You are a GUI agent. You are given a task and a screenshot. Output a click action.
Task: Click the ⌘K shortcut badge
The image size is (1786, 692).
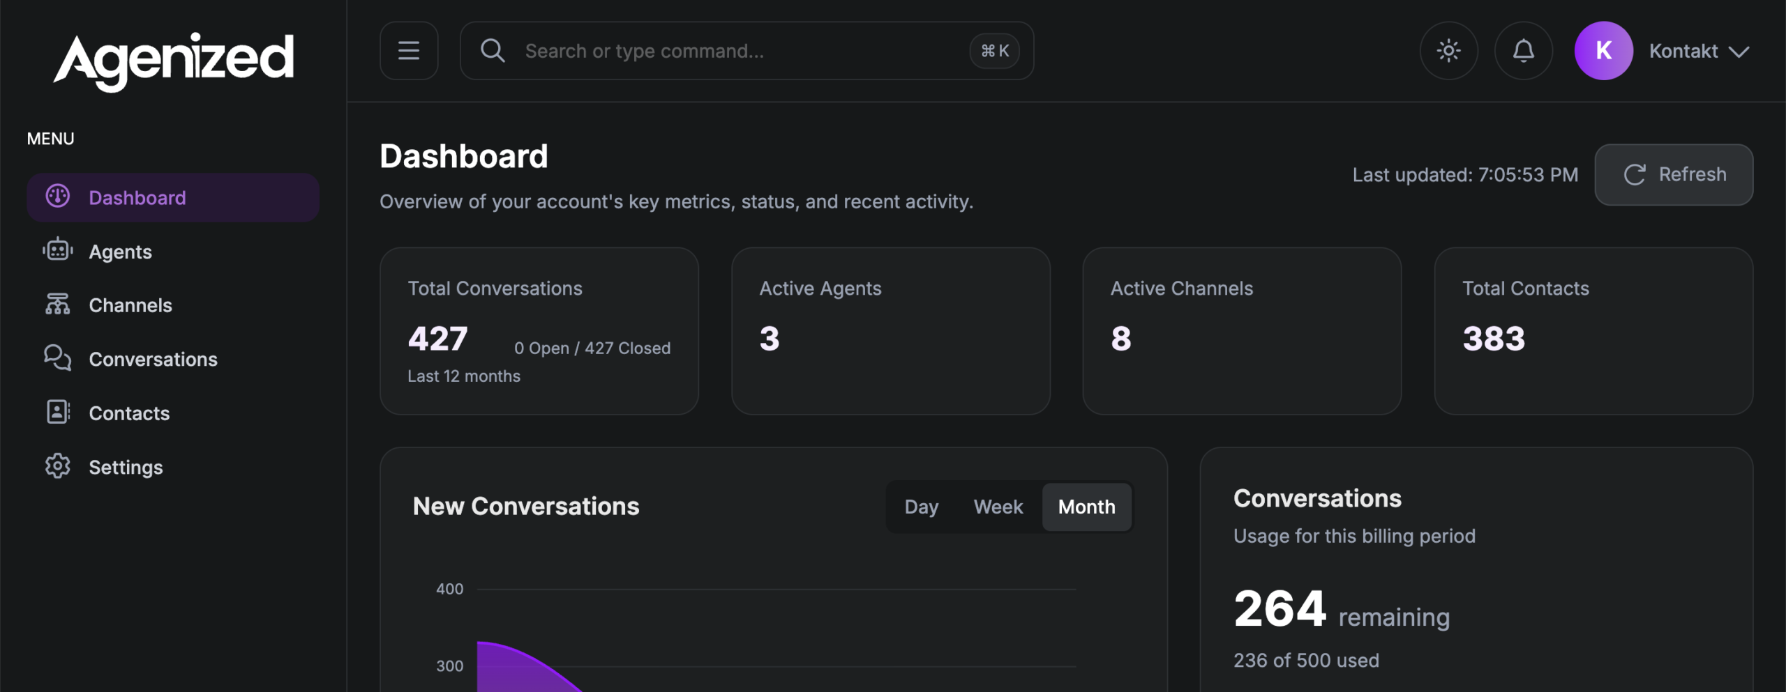995,51
